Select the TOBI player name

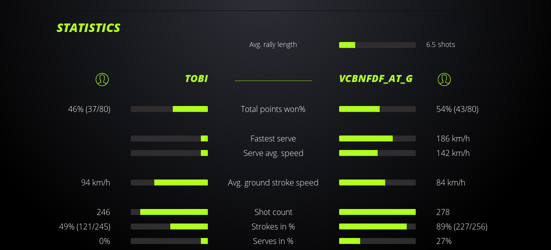[196, 78]
